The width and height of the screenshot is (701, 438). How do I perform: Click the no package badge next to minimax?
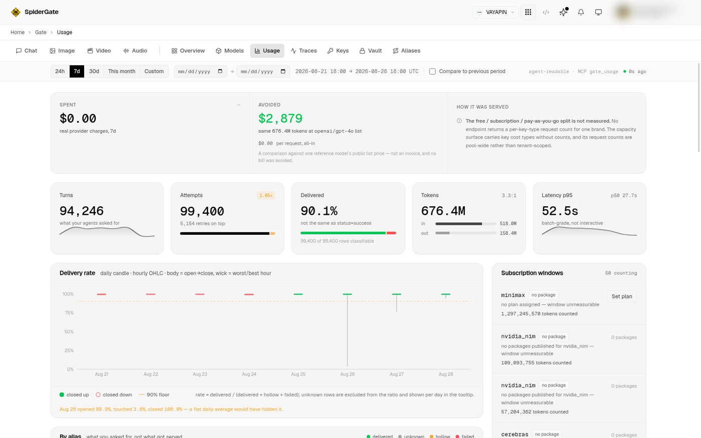[543, 295]
